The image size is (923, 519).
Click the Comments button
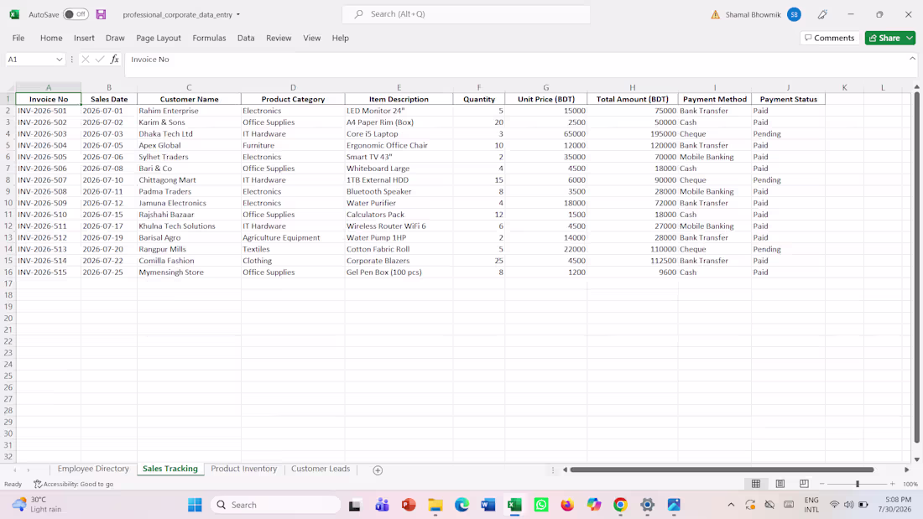[829, 39]
